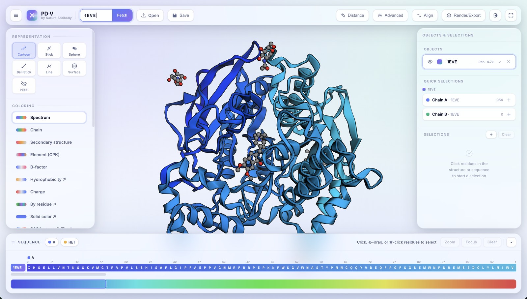Screen dimensions: 527x299
Task: Choose the Ball-Stick representation
Action: pos(24,68)
